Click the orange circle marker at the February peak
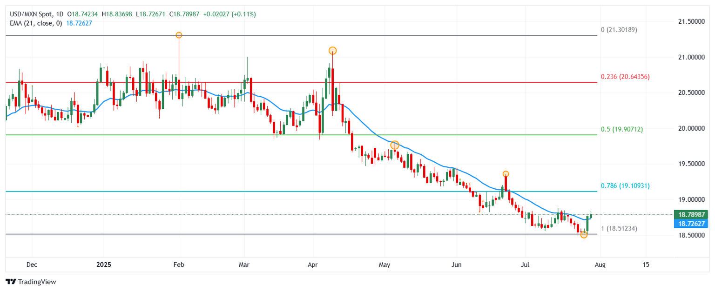The height and width of the screenshot is (291, 715). click(179, 35)
